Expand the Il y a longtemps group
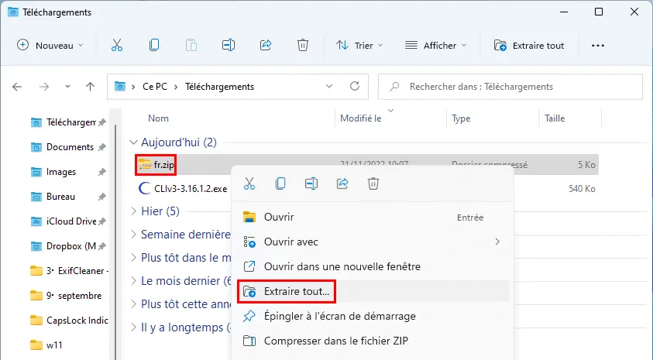Screen dimensions: 653x360 click(134, 327)
